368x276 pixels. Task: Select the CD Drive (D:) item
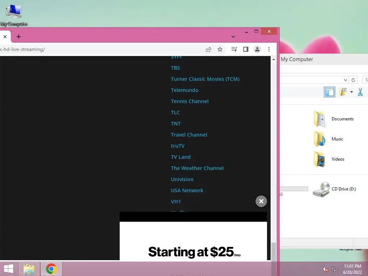(335, 189)
